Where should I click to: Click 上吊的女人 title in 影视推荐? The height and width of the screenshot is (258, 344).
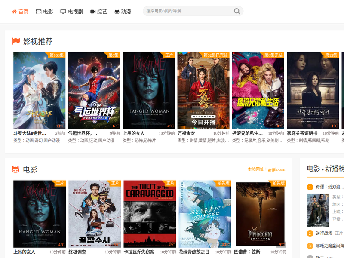pos(134,133)
